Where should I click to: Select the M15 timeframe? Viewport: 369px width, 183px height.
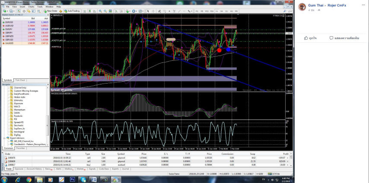(x=207, y=11)
